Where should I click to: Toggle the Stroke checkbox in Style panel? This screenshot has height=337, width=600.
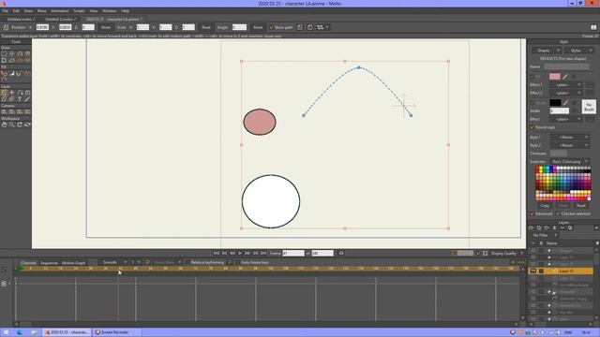pyautogui.click(x=532, y=103)
